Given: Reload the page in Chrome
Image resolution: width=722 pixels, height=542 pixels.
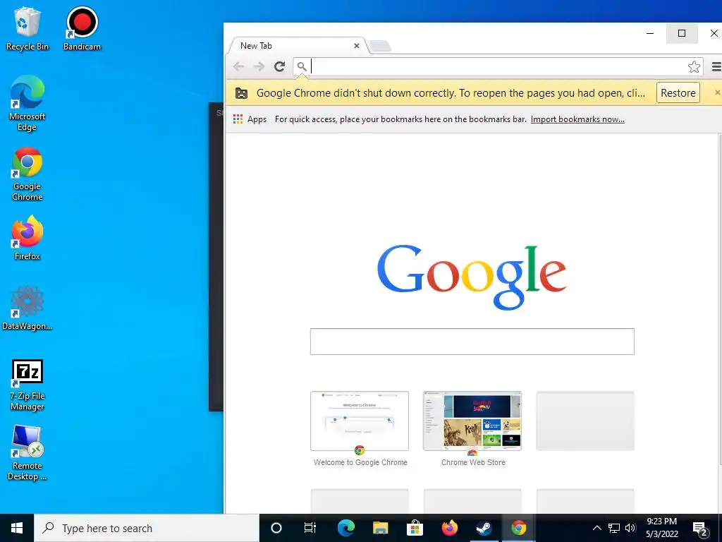Looking at the screenshot, I should point(279,66).
